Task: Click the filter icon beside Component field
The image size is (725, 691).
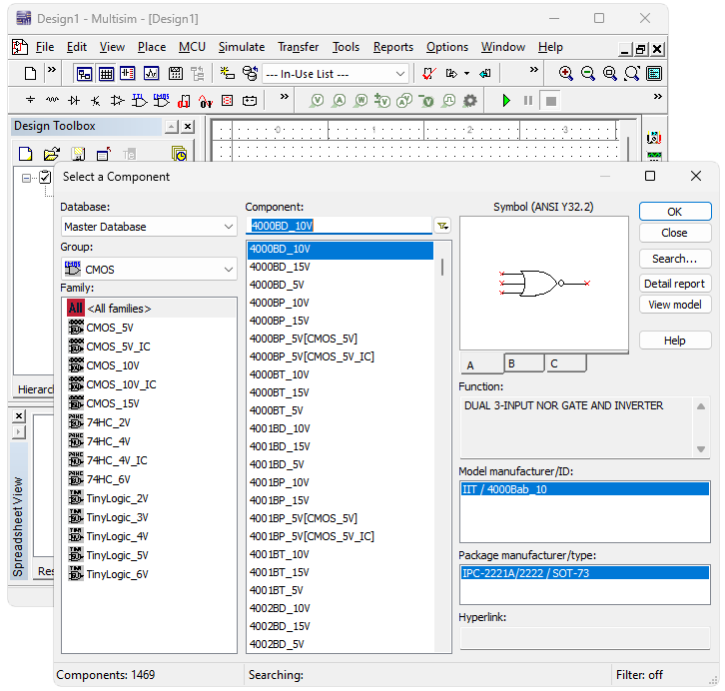Action: click(x=442, y=226)
